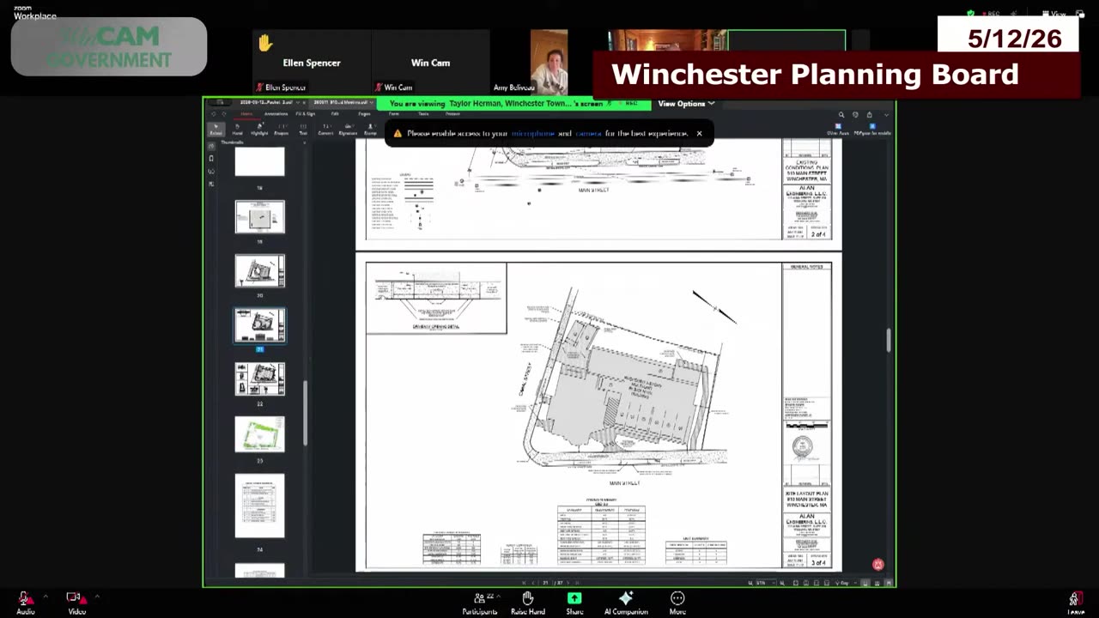Open the bookmarks sidebar icon
The image size is (1099, 618).
pyautogui.click(x=211, y=158)
